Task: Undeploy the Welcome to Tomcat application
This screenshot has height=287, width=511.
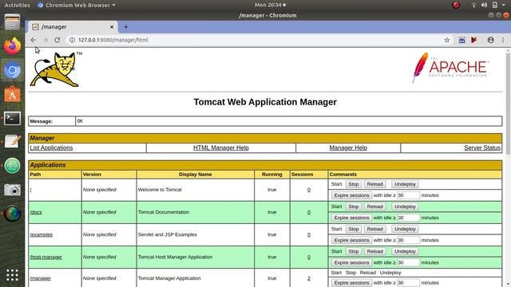Action: pyautogui.click(x=405, y=184)
